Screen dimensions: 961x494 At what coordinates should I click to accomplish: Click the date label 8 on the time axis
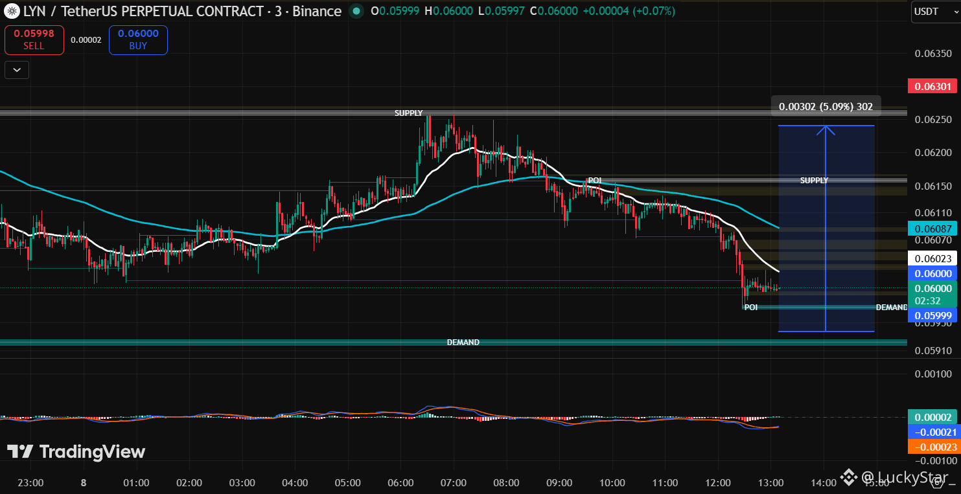coord(84,482)
